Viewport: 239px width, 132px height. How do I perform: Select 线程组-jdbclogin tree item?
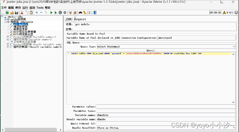(21, 22)
